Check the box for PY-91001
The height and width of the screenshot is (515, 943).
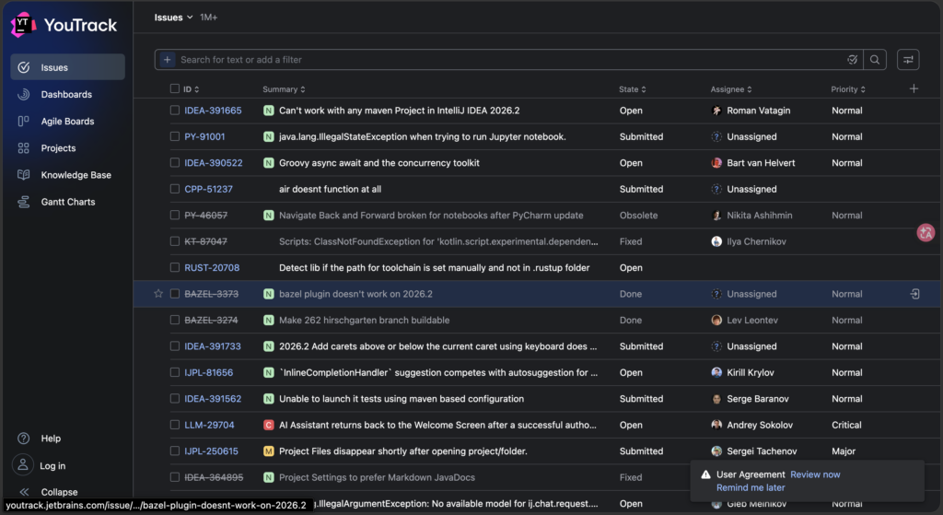coord(174,136)
